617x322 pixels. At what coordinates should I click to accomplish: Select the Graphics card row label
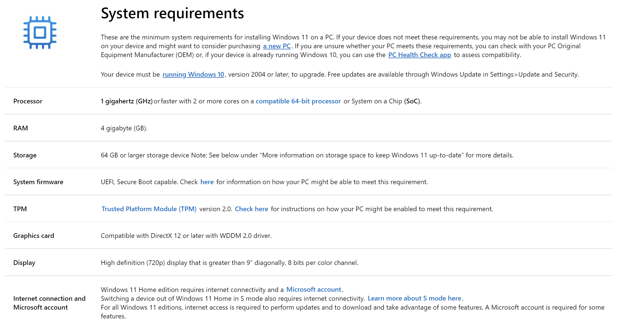34,236
